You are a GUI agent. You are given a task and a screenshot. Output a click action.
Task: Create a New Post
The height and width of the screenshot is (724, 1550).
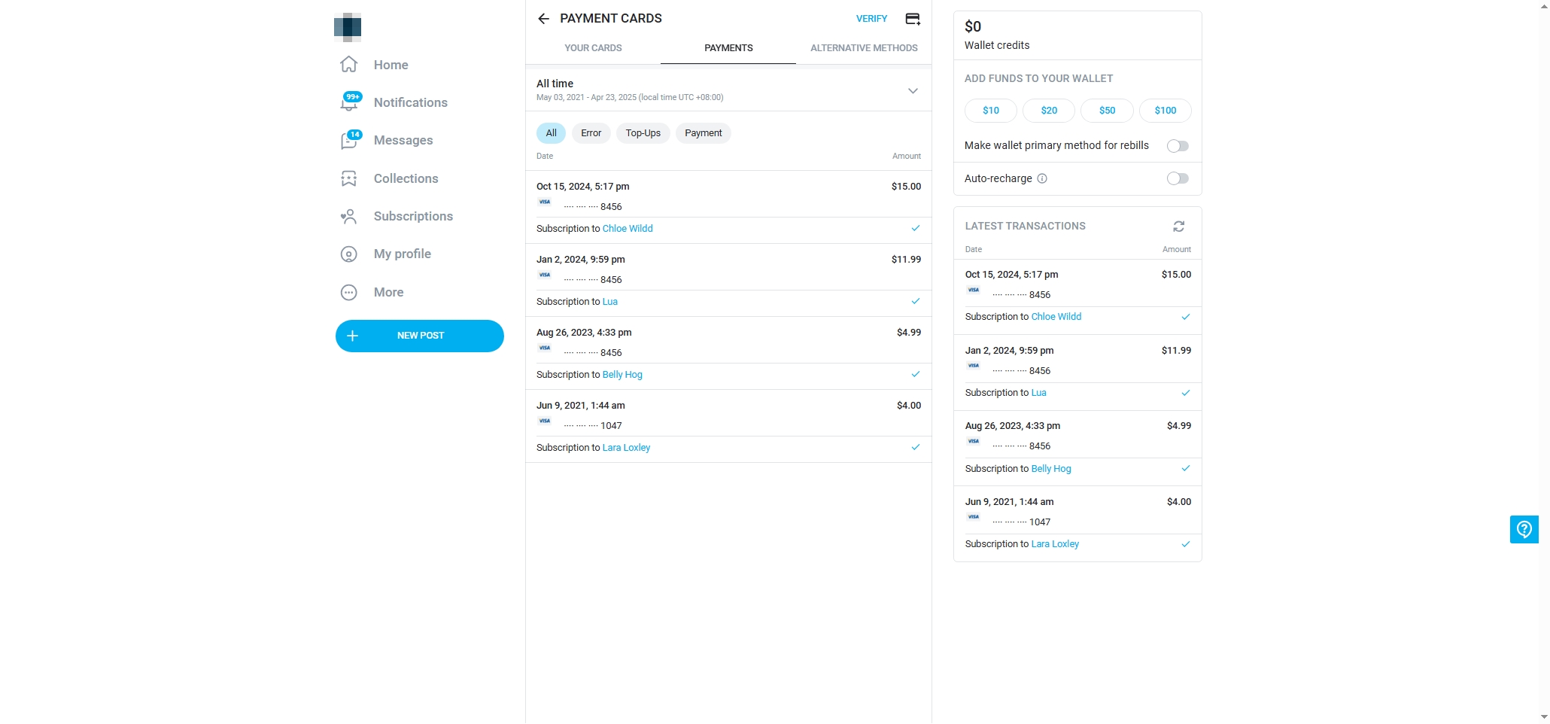coord(420,336)
